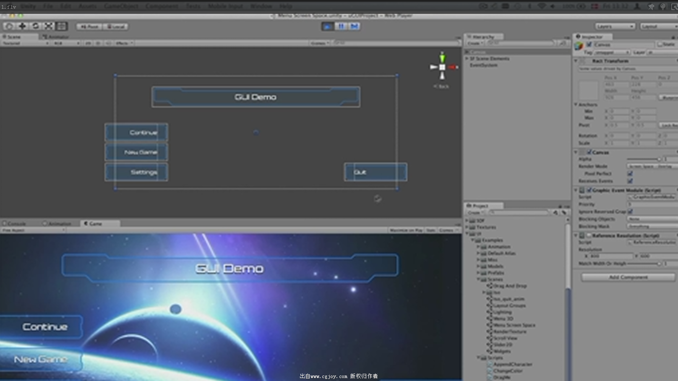Toggle the Canvas component enabled checkbox
Viewport: 678px width, 381px height.
(589, 152)
